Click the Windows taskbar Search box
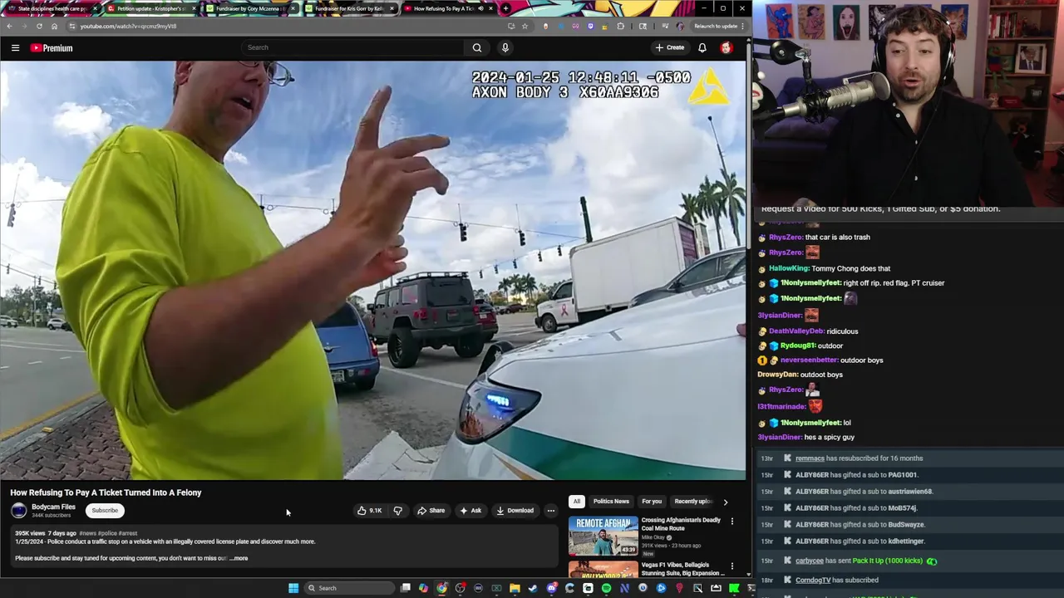The image size is (1064, 598). (347, 588)
